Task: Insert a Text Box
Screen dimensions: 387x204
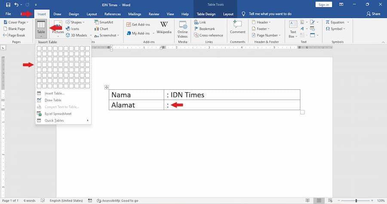Action: point(293,29)
